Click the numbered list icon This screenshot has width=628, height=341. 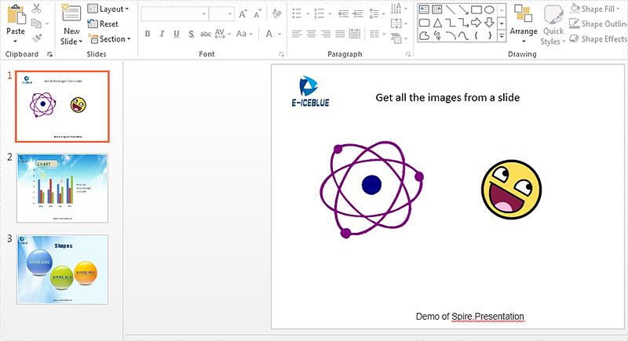pyautogui.click(x=319, y=14)
